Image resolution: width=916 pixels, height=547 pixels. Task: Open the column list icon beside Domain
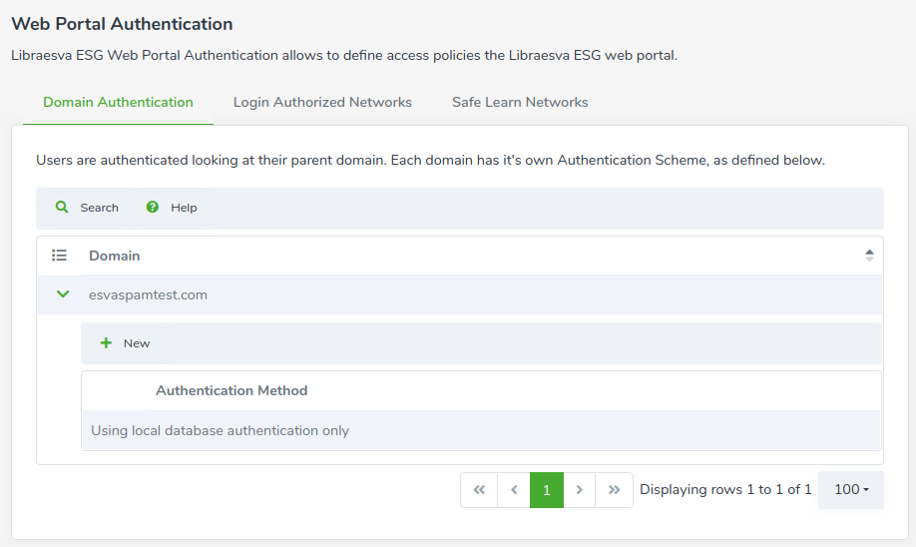pyautogui.click(x=59, y=256)
